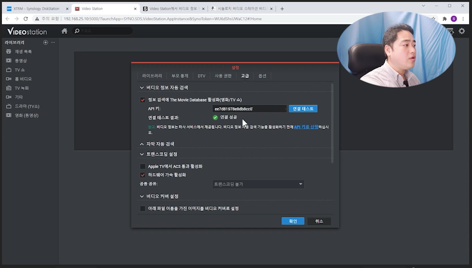The image size is (472, 268).
Task: Switch to 라이브러리 settings tab
Action: pyautogui.click(x=152, y=76)
